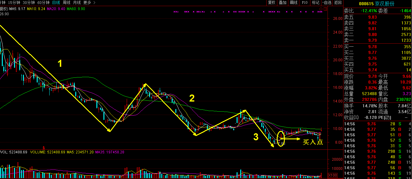
Task: Click the yellow circled buy-point candle
Action: [281, 139]
